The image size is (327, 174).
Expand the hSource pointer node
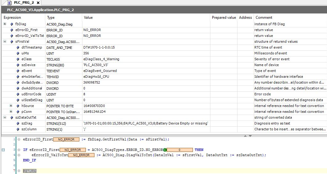[x=11, y=106]
